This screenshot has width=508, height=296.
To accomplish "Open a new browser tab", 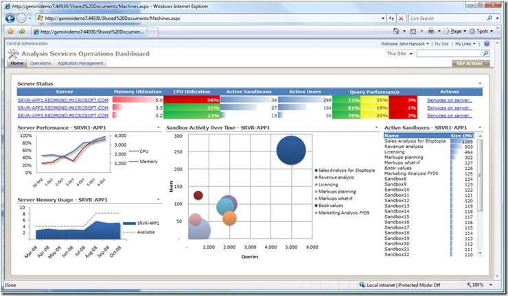I will point(153,32).
